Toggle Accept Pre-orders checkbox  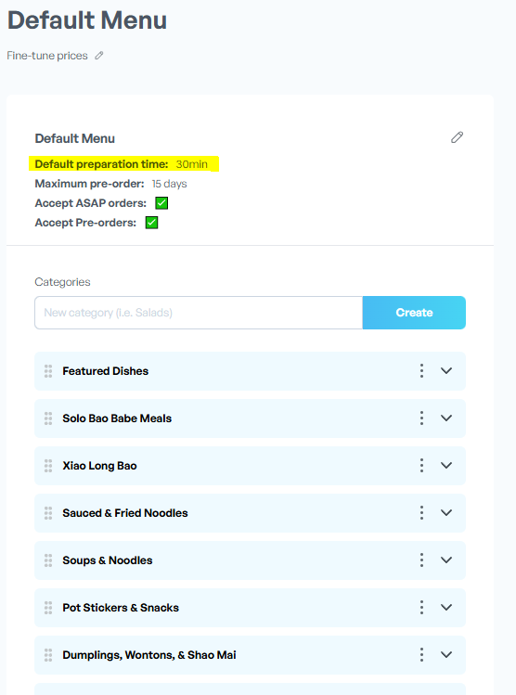(151, 223)
